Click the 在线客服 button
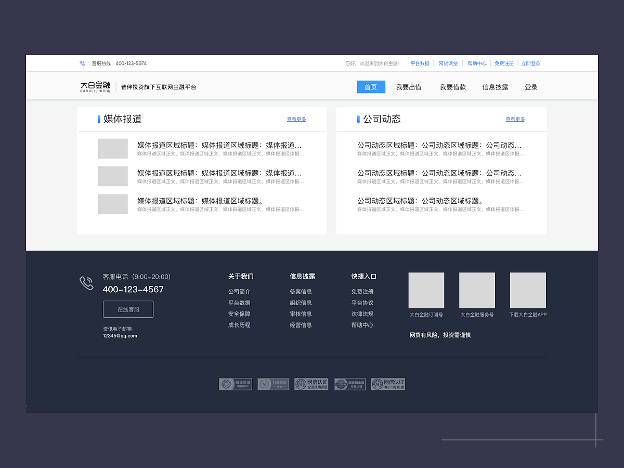The height and width of the screenshot is (468, 624). pyautogui.click(x=127, y=309)
